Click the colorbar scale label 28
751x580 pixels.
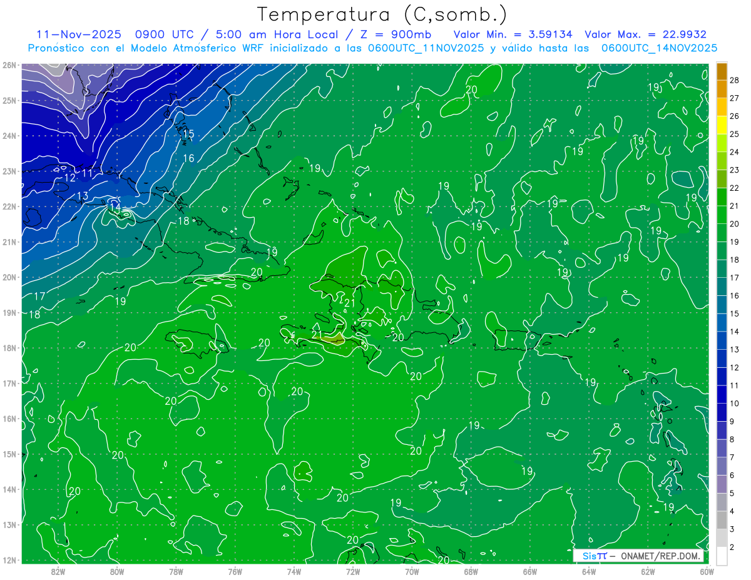pos(735,80)
